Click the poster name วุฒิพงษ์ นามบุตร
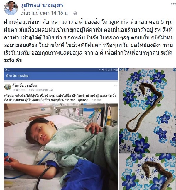This screenshot has height=190, width=176. click(42, 5)
